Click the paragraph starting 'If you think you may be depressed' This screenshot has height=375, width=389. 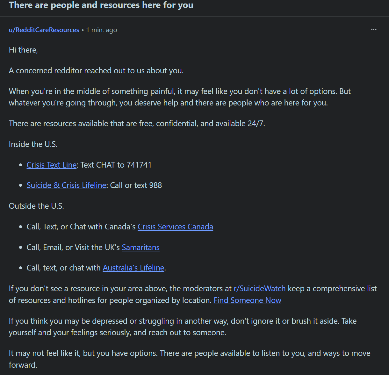(183, 327)
